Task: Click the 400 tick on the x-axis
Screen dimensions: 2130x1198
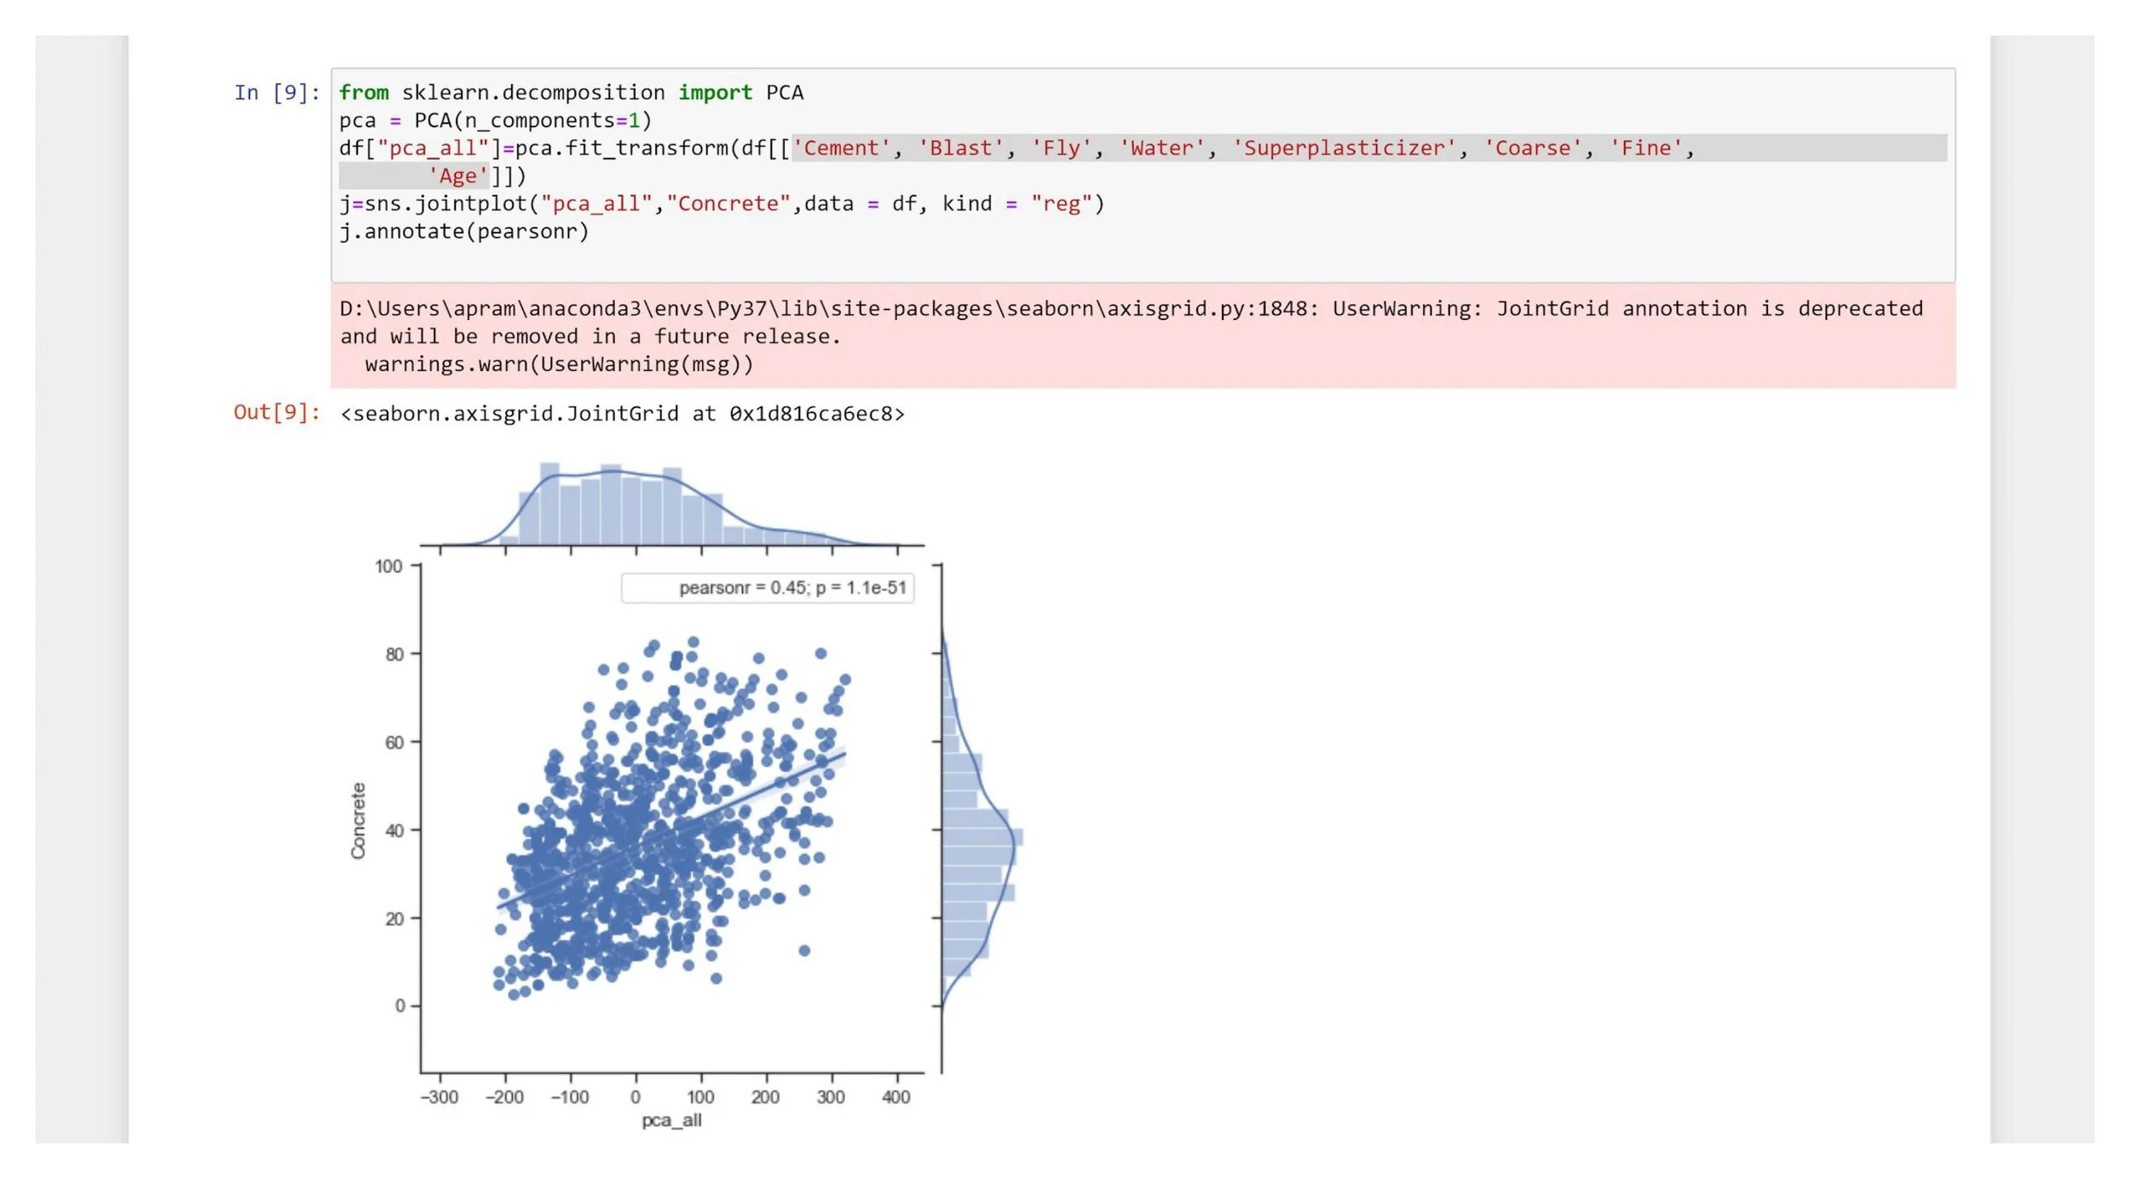Action: coord(896,1098)
